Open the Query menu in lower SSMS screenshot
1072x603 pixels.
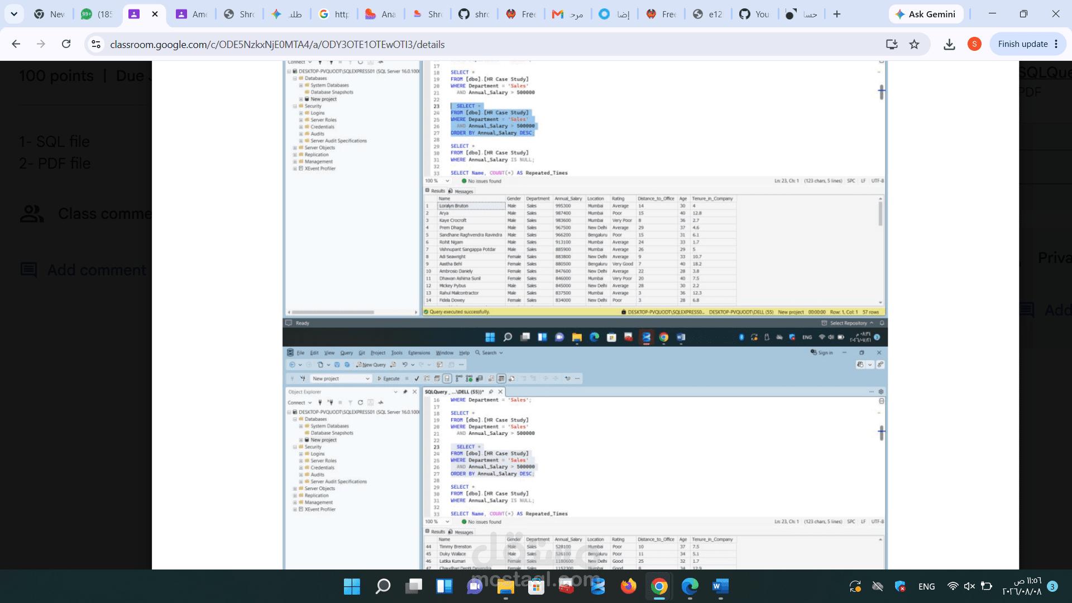346,353
